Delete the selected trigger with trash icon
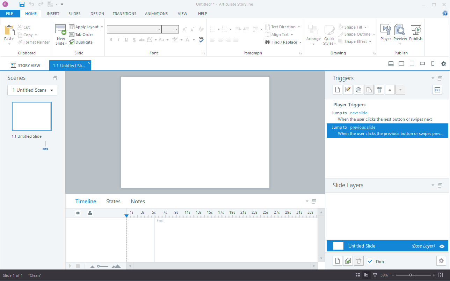Viewport: 450px width, 281px height. pyautogui.click(x=379, y=90)
